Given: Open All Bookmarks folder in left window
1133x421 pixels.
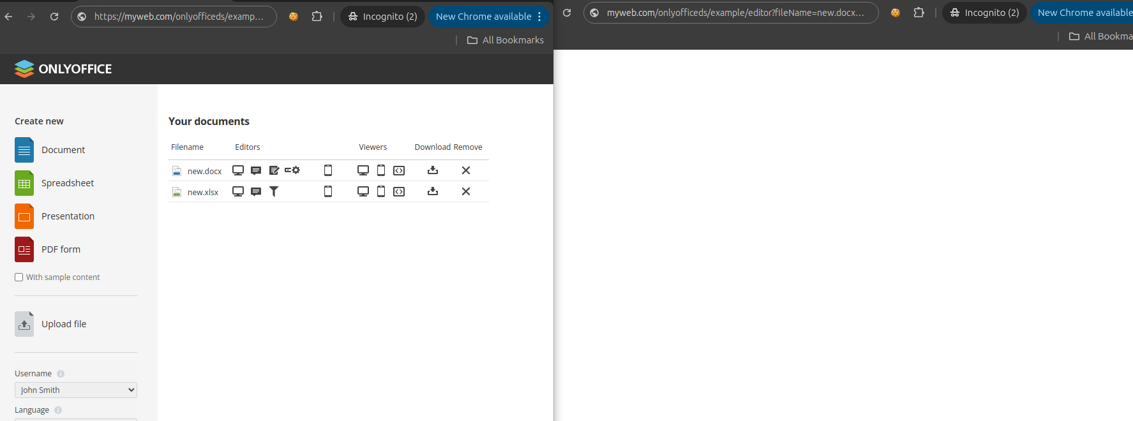Looking at the screenshot, I should click(506, 40).
